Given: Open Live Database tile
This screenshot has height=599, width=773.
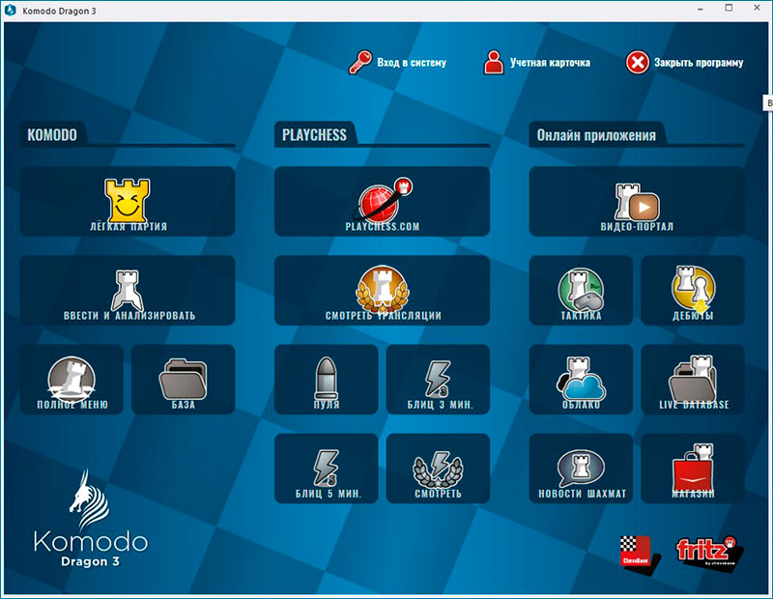Looking at the screenshot, I should [693, 379].
